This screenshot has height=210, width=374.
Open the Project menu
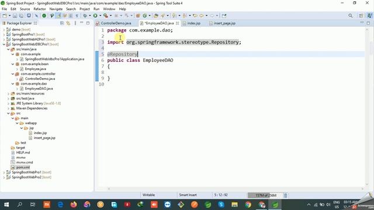tap(84, 9)
